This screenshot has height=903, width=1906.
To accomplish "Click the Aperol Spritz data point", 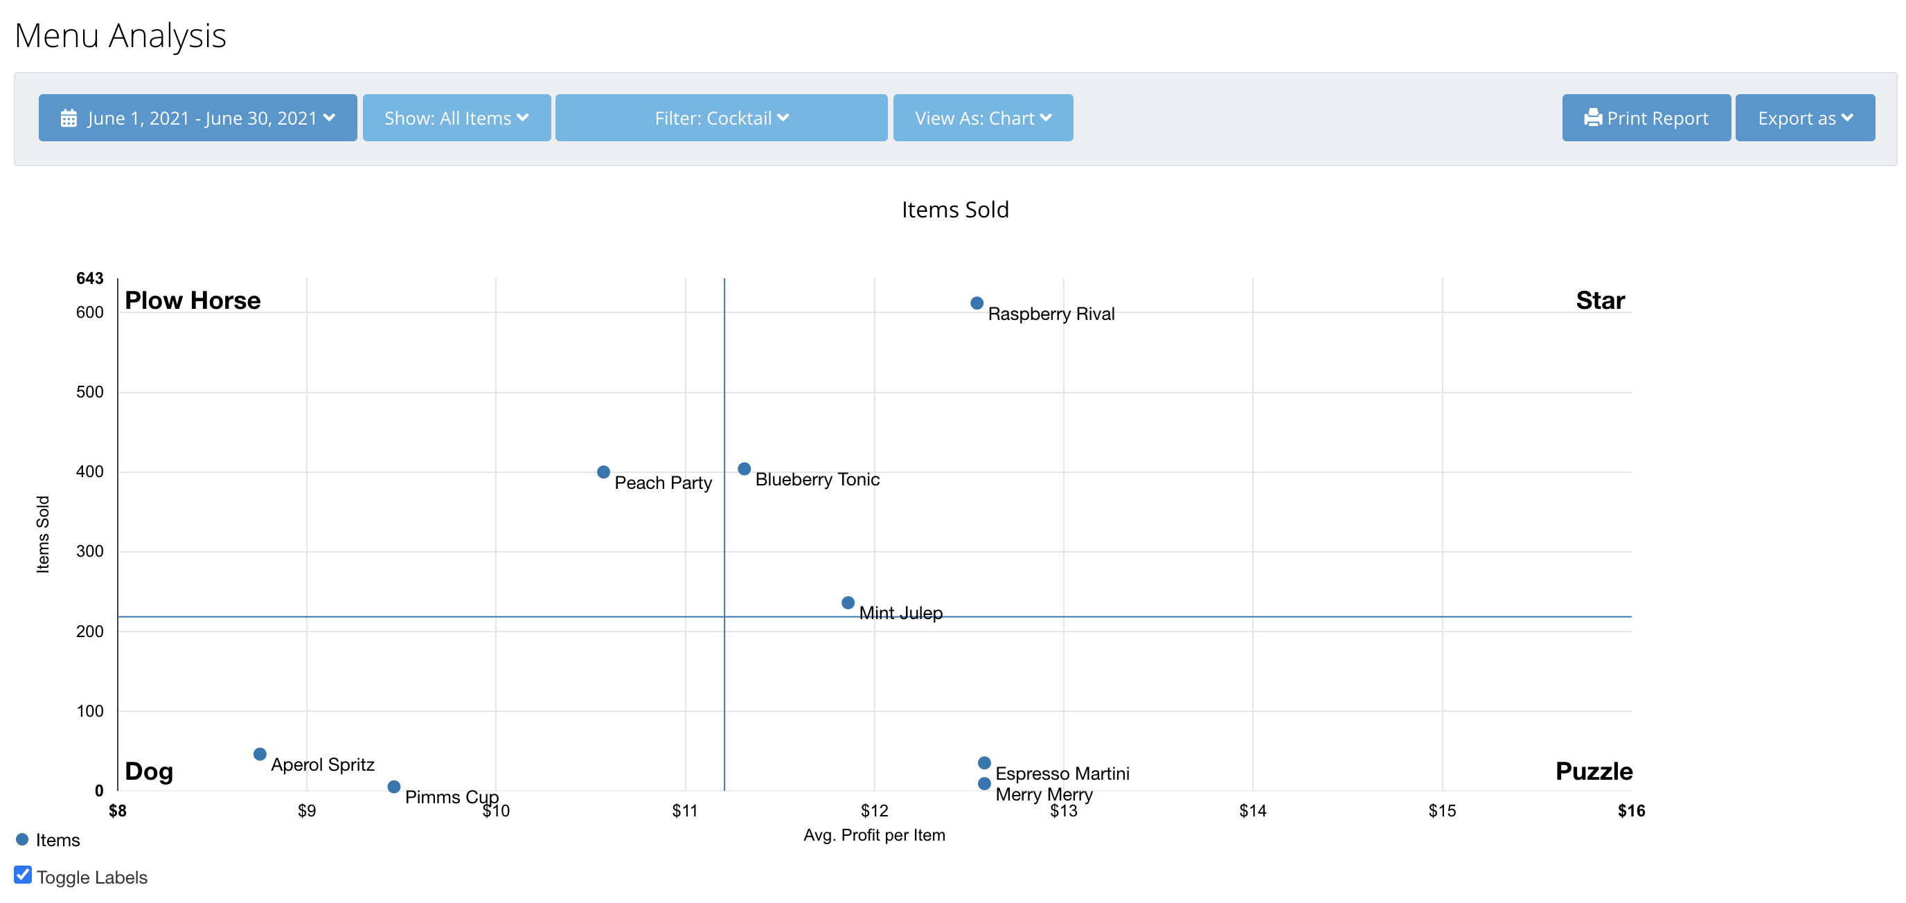I will click(x=260, y=754).
